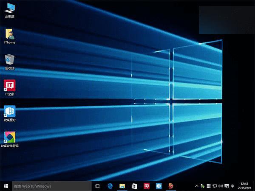255x191 pixels.
Task: Click the green tray icon beside the chevron
Action: [202, 186]
